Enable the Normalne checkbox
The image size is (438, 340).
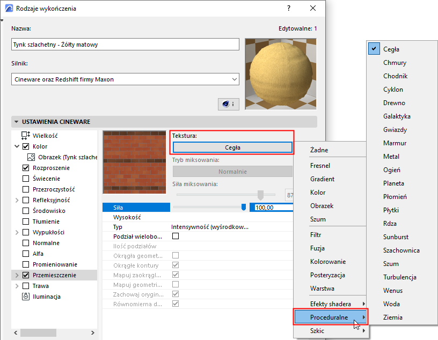coord(26,243)
